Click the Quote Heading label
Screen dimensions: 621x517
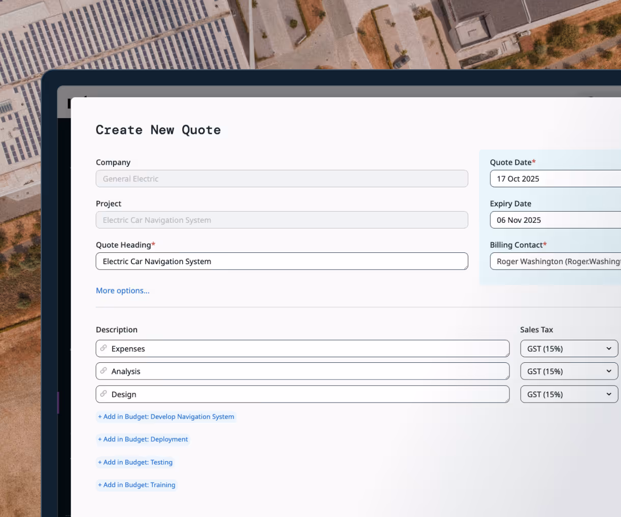coord(126,245)
